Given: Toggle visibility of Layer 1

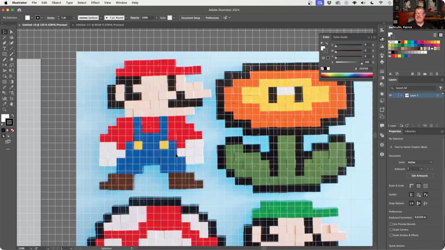Looking at the screenshot, I should coord(390,95).
